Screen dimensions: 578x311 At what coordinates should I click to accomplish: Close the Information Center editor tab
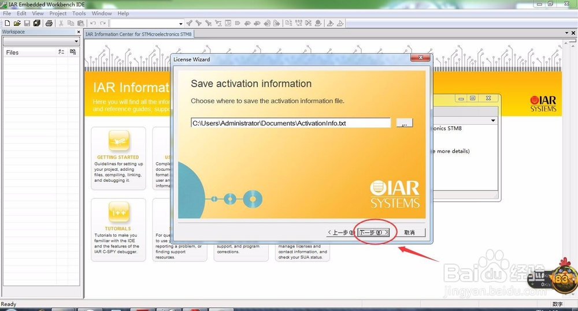573,33
